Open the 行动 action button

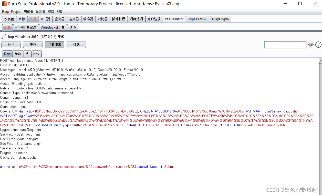coord(76,45)
